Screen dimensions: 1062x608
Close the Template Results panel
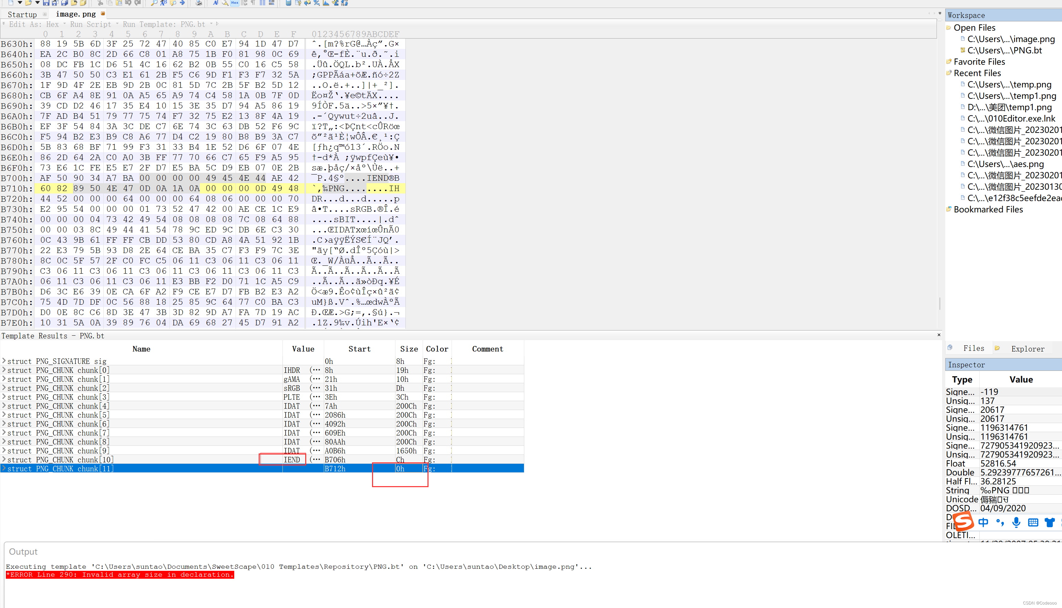coord(939,335)
